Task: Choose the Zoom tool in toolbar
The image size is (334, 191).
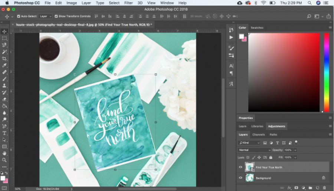Action: pyautogui.click(x=4, y=160)
